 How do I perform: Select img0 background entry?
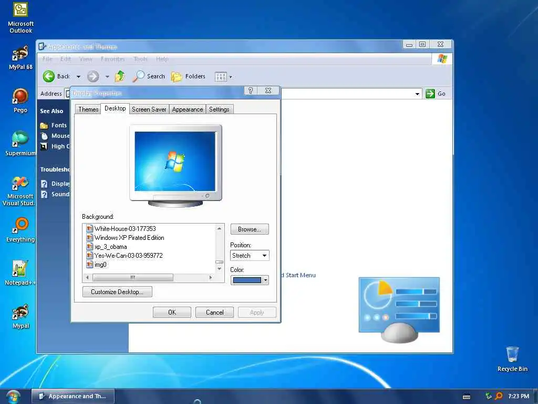pyautogui.click(x=97, y=265)
